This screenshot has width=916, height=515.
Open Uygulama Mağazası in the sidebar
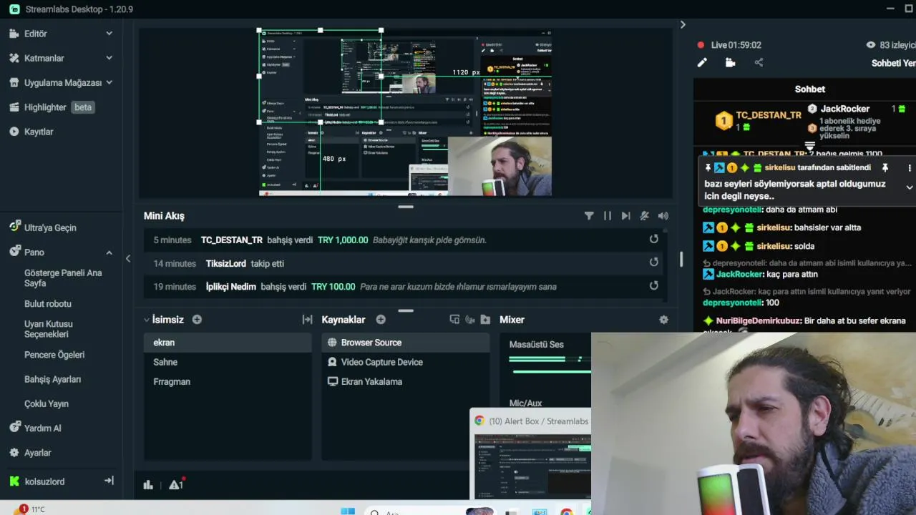click(63, 82)
